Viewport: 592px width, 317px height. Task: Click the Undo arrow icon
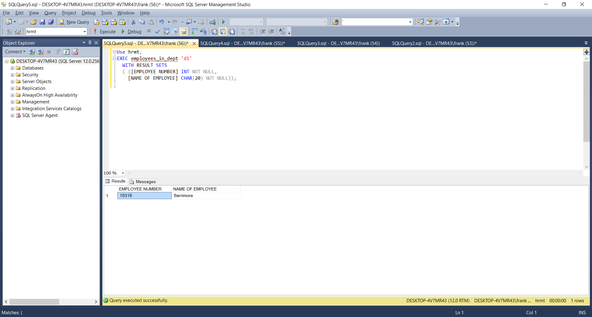coord(161,22)
